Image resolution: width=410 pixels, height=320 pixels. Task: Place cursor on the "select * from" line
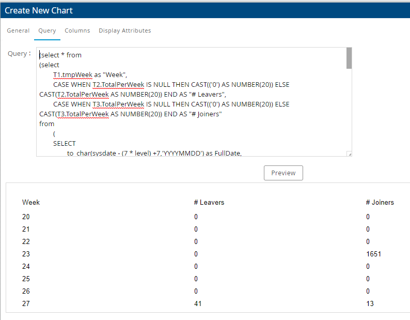(61, 55)
